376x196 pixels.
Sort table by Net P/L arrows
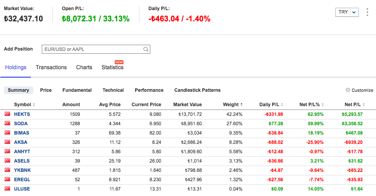[364, 105]
